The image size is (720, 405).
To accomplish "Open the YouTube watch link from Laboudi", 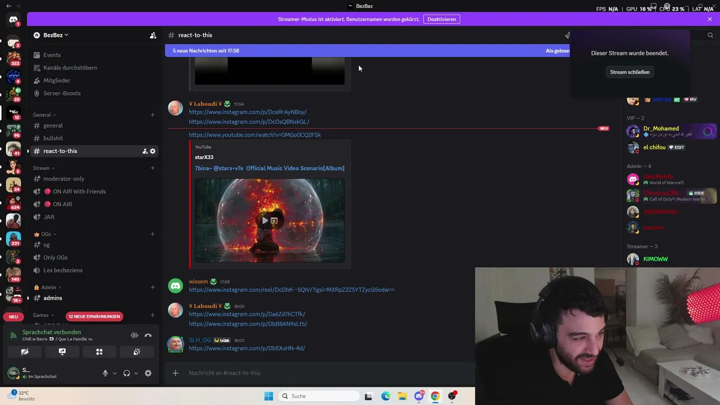I will pyautogui.click(x=255, y=135).
